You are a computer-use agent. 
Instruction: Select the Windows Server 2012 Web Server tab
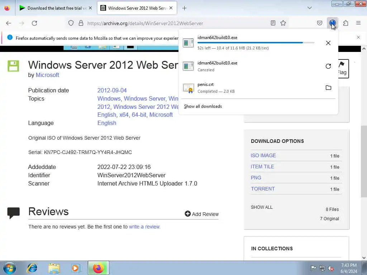point(137,8)
